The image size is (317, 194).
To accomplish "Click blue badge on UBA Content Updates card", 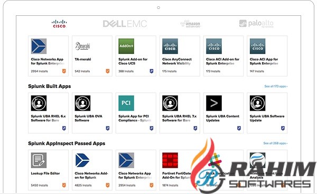I will 239,128.
